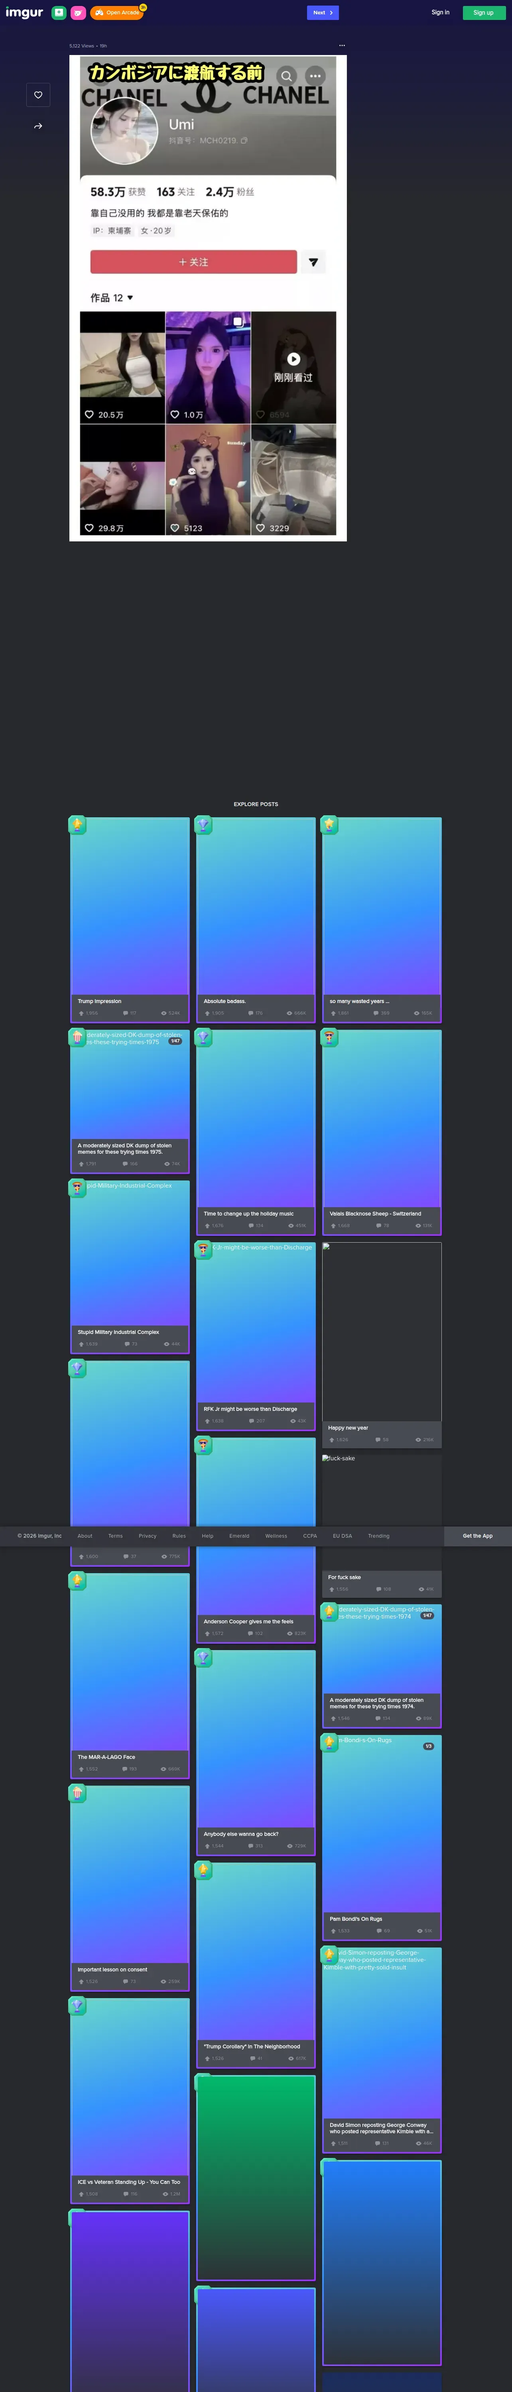
Task: Open the 'Happy new year' post
Action: [382, 1345]
